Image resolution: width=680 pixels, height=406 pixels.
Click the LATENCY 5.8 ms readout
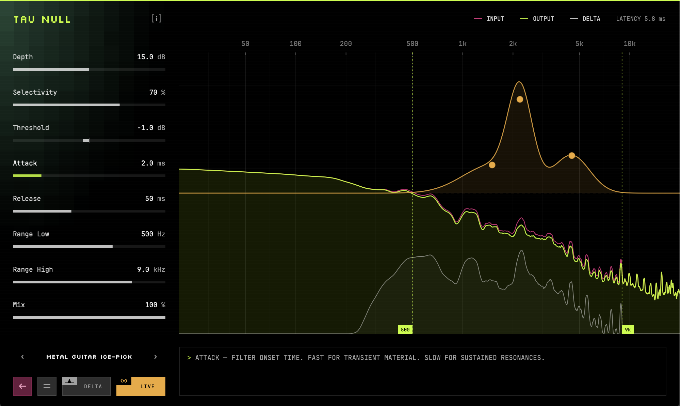641,19
